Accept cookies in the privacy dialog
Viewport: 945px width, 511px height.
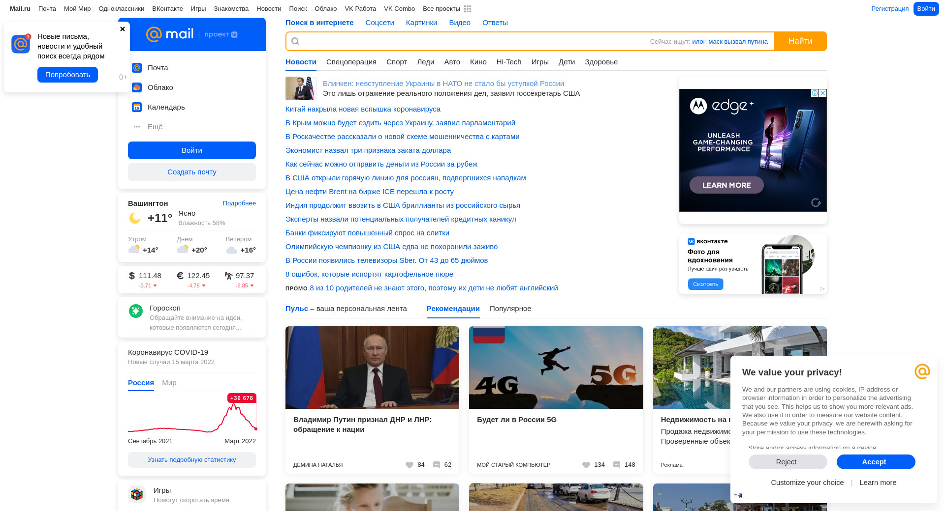[x=876, y=462]
